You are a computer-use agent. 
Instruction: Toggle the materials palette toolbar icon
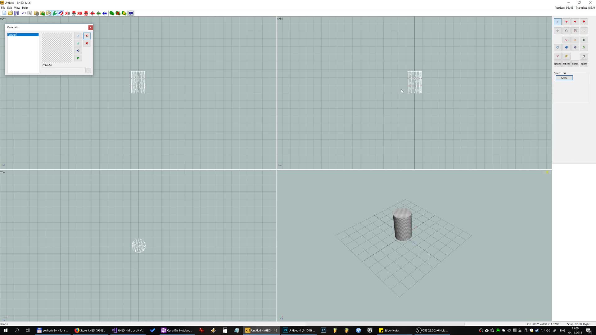pyautogui.click(x=49, y=13)
